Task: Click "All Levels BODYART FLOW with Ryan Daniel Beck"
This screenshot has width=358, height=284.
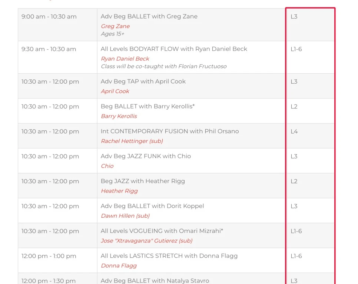Action: [x=174, y=49]
